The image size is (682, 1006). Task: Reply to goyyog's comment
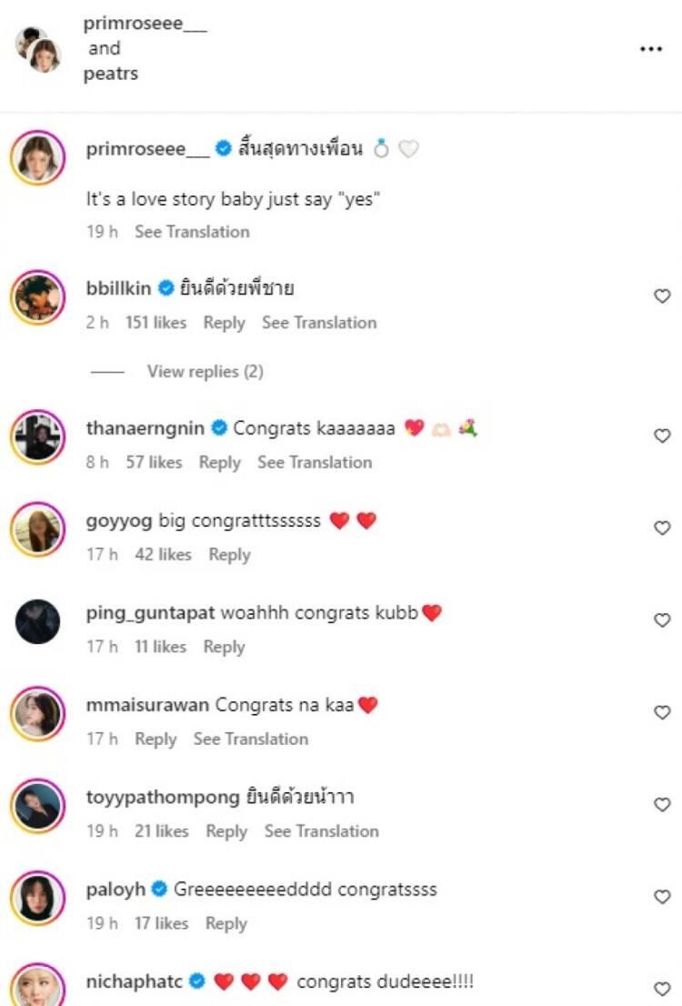click(x=229, y=555)
